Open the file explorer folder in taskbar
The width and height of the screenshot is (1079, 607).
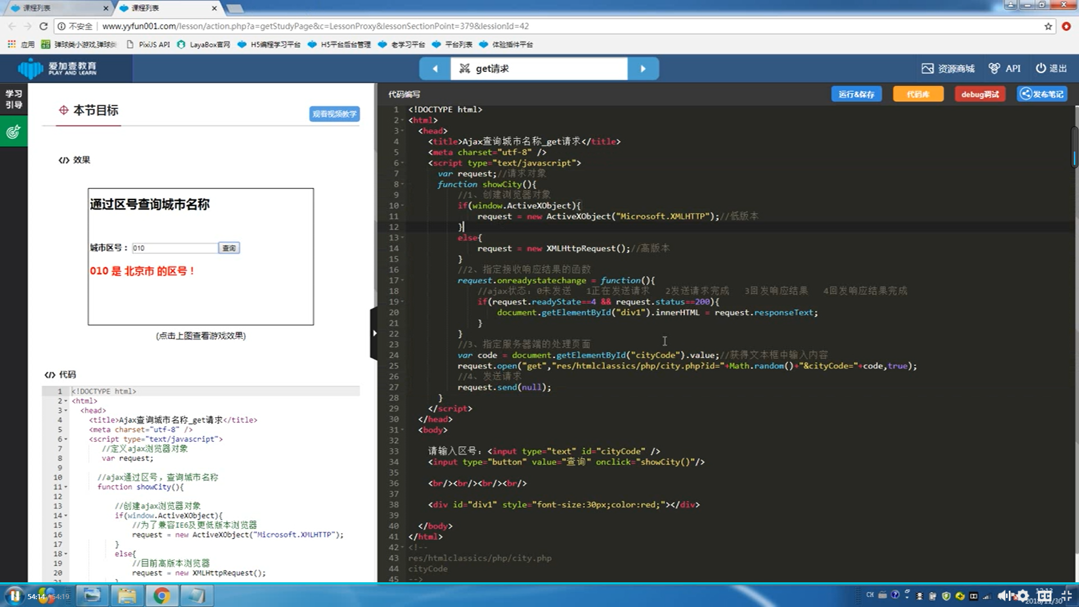coord(127,596)
